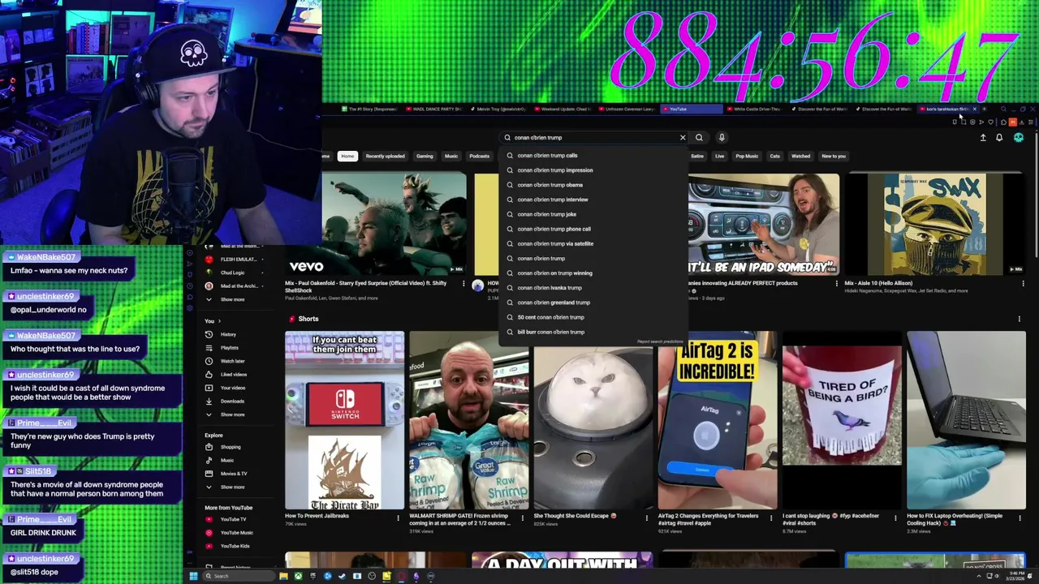Open options for How To Prevent Jailbreaks short
This screenshot has height=584, width=1039.
click(398, 517)
